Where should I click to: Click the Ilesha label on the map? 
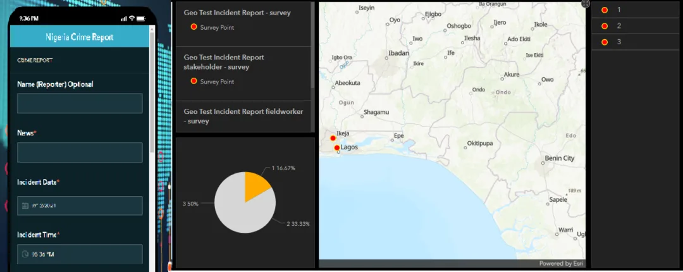pos(472,39)
